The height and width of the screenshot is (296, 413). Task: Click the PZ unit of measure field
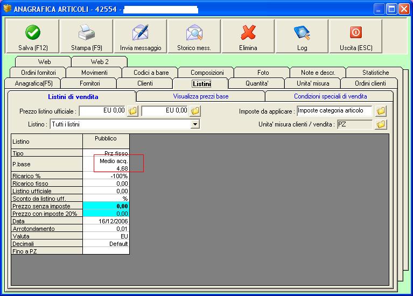point(355,124)
